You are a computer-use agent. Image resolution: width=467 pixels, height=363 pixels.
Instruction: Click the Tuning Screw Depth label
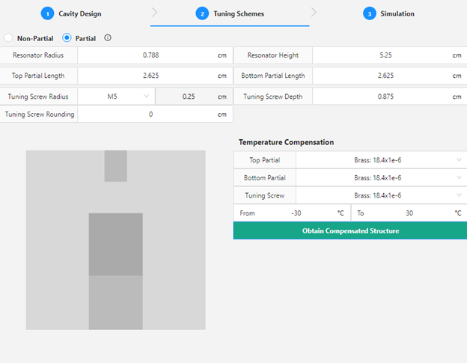[x=273, y=97]
